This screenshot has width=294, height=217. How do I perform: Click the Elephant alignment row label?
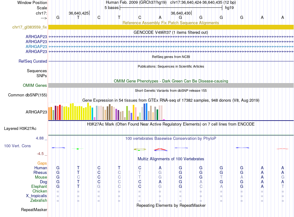tap(39, 186)
